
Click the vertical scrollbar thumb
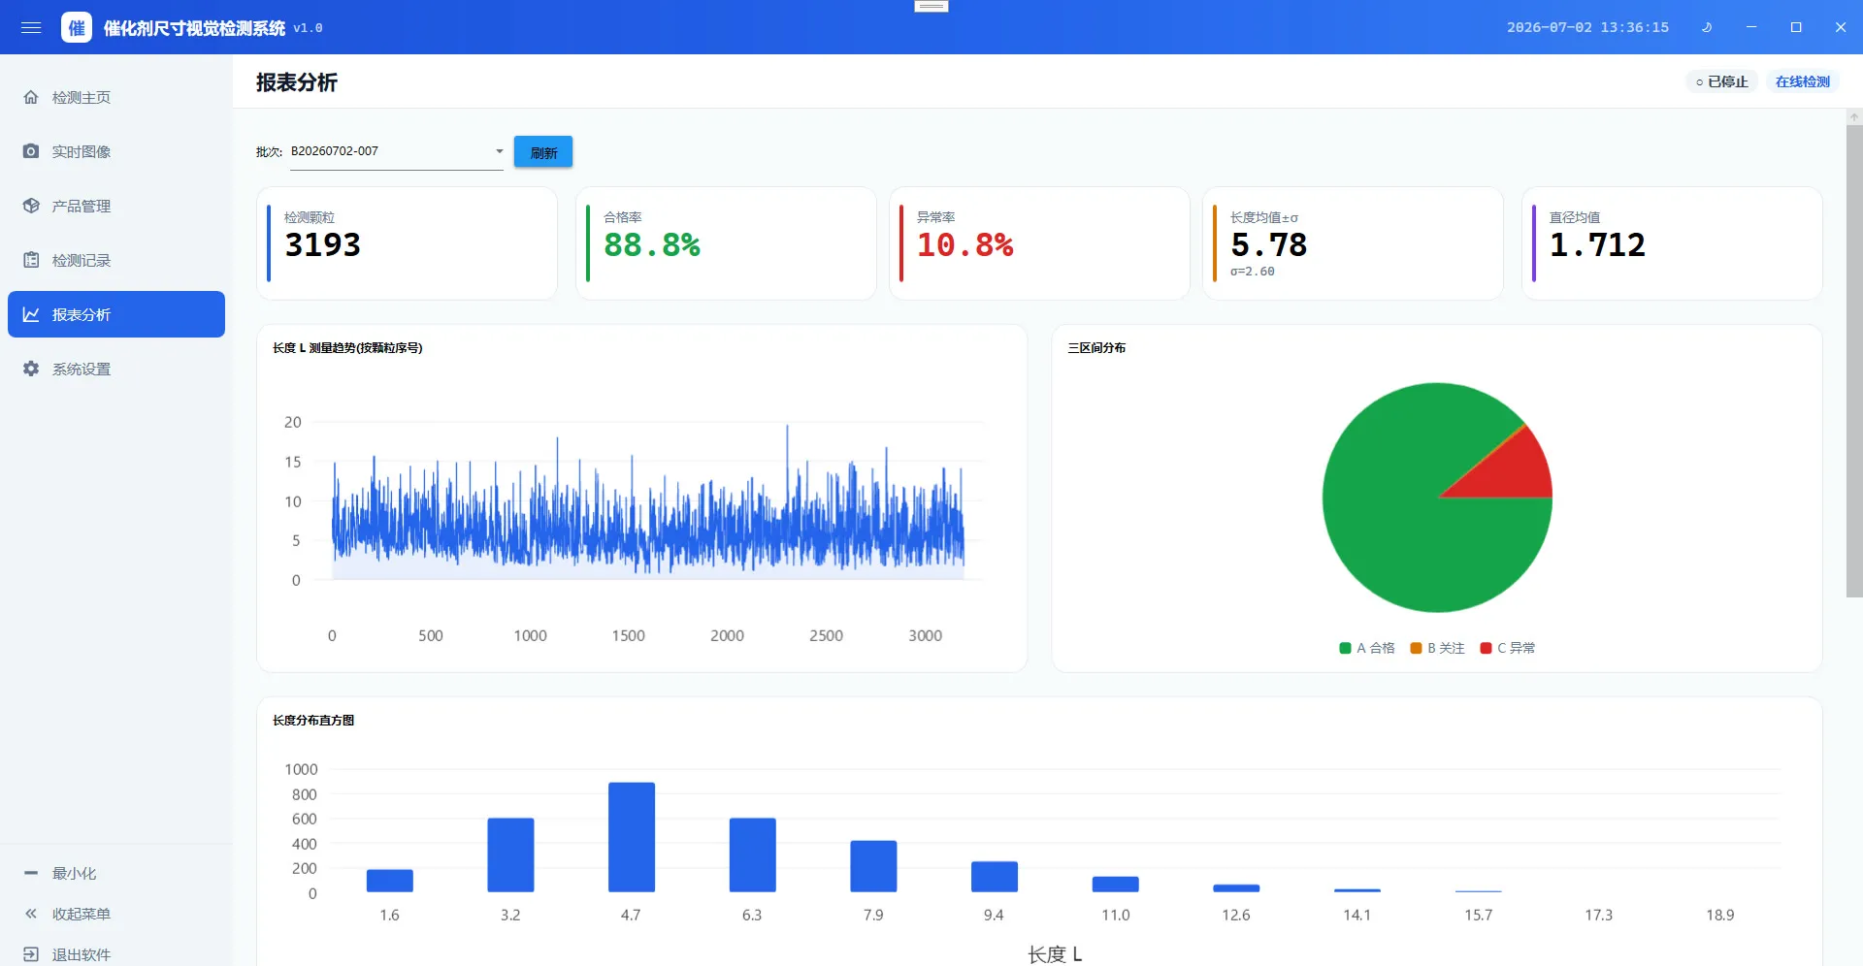click(x=1853, y=361)
